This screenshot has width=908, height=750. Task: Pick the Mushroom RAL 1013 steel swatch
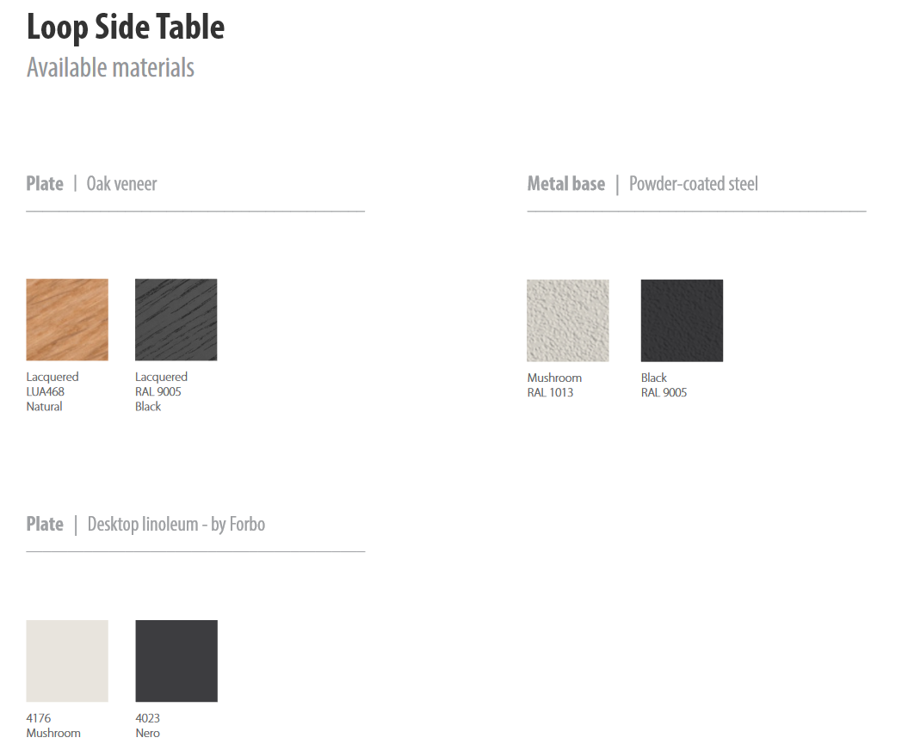coord(568,320)
